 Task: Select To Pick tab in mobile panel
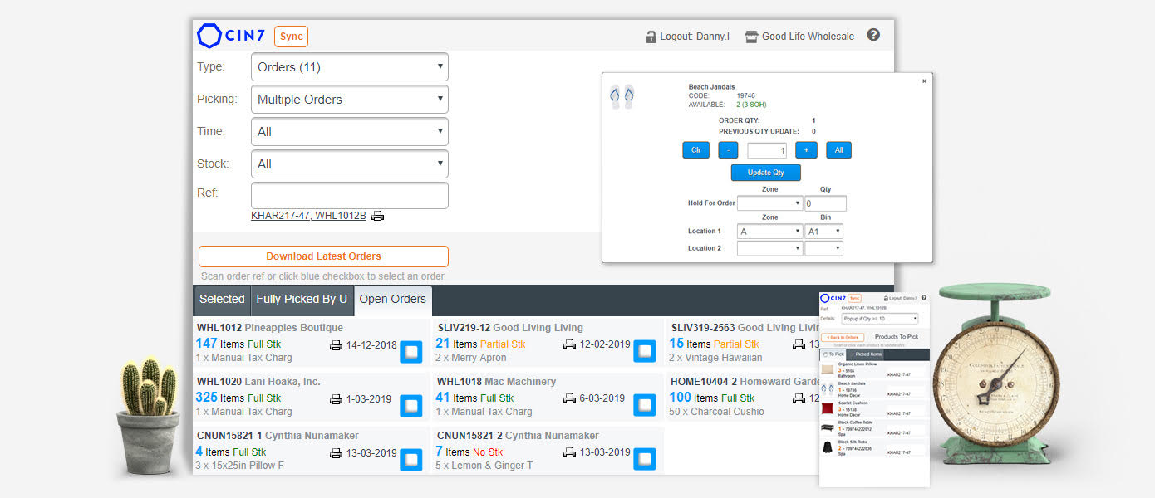[833, 354]
